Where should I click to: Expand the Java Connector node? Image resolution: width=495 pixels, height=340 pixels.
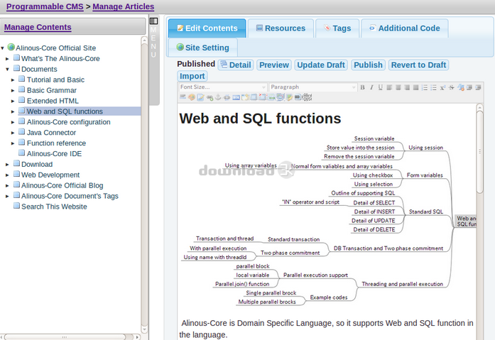click(x=13, y=133)
